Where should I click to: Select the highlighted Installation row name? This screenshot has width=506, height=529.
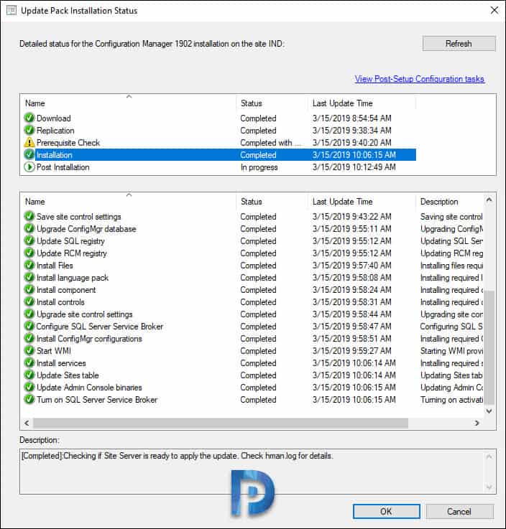55,155
